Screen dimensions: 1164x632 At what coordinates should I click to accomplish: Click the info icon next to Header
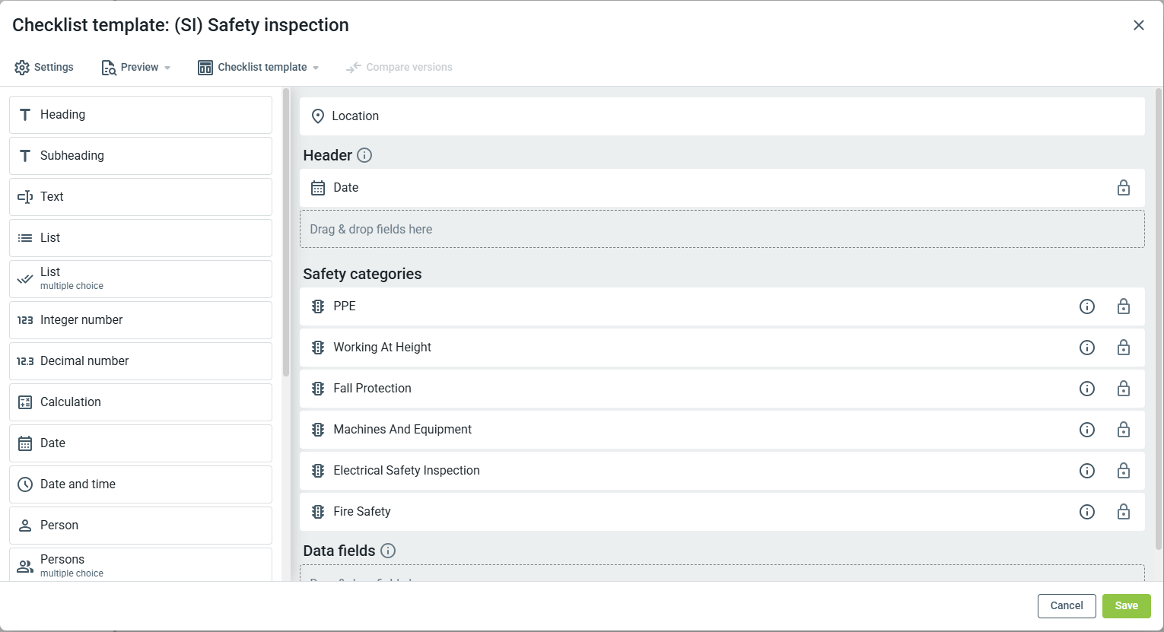364,155
